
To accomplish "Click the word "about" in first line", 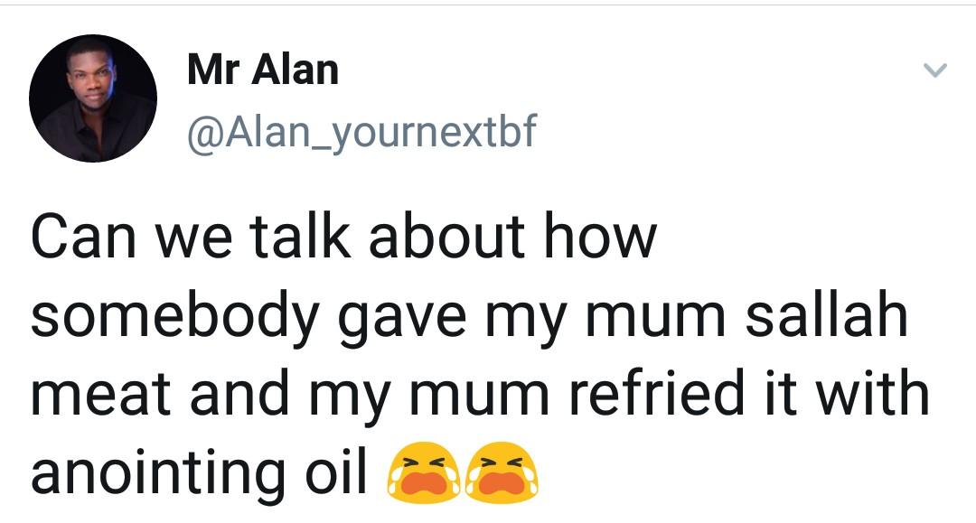I will 446,236.
